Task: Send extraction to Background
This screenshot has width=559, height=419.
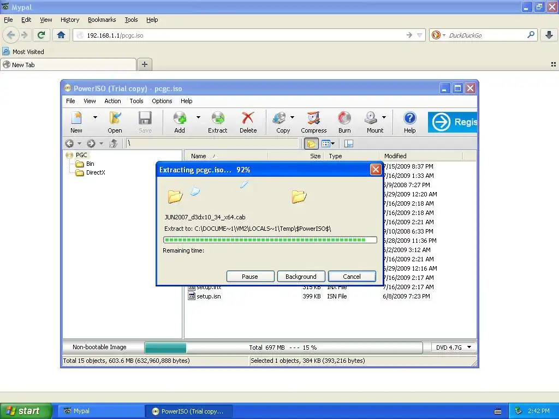Action: click(x=301, y=277)
